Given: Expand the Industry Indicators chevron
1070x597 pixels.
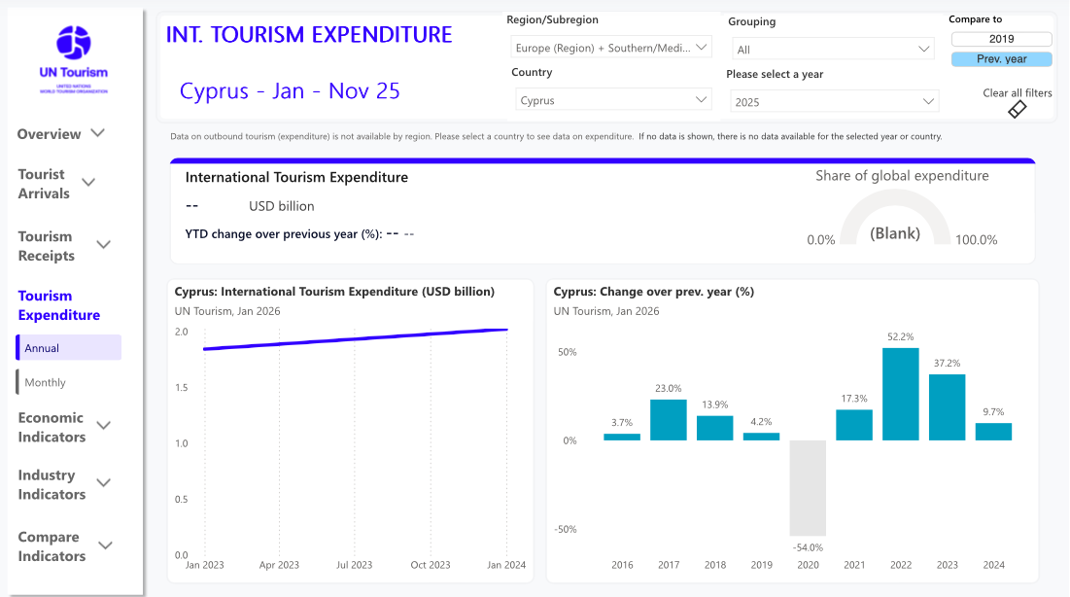Looking at the screenshot, I should click(103, 482).
